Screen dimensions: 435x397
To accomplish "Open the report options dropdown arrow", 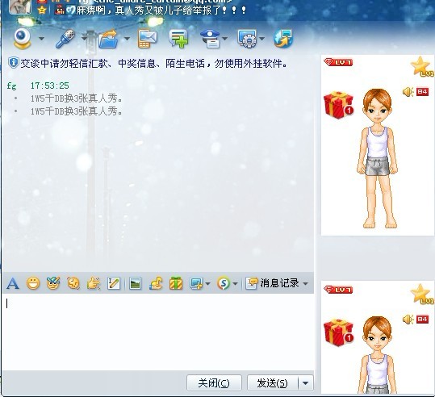I will click(x=225, y=39).
